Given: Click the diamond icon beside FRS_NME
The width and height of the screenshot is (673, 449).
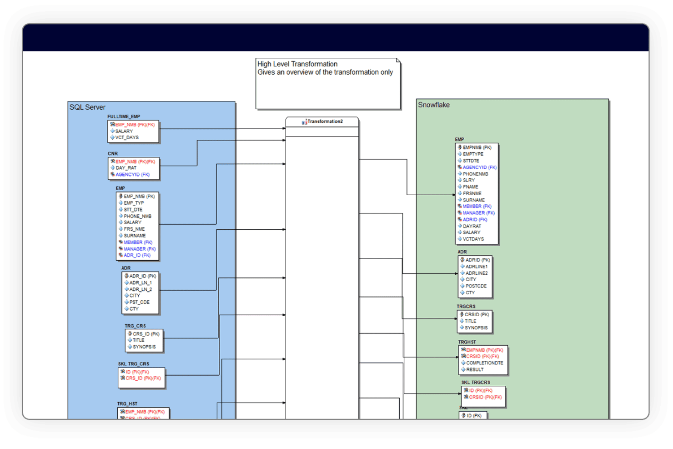Looking at the screenshot, I should click(121, 229).
